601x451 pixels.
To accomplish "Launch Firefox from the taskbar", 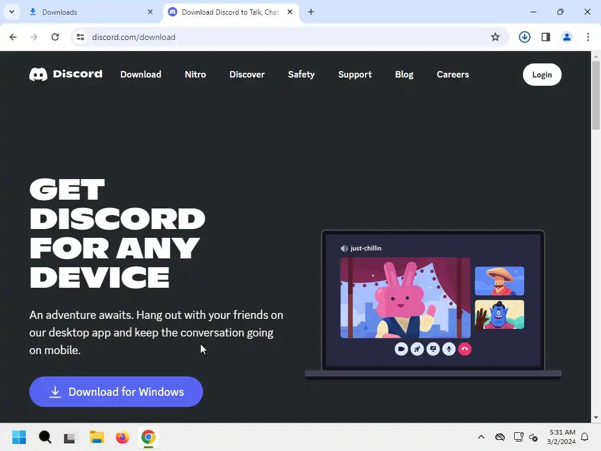I will 122,437.
